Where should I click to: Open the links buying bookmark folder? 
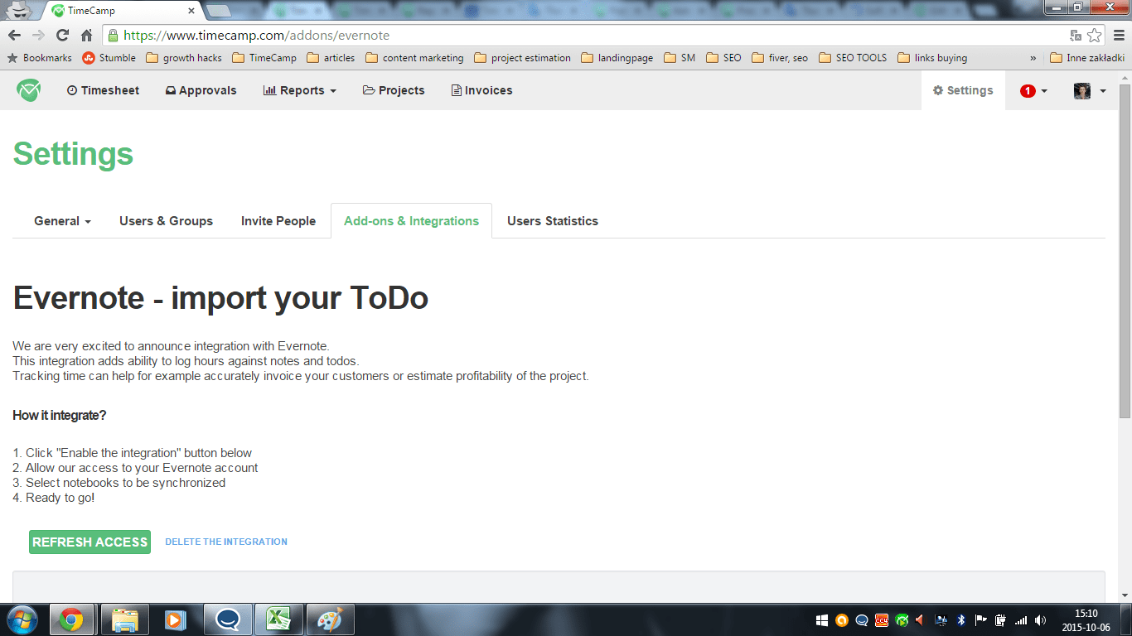coord(932,58)
